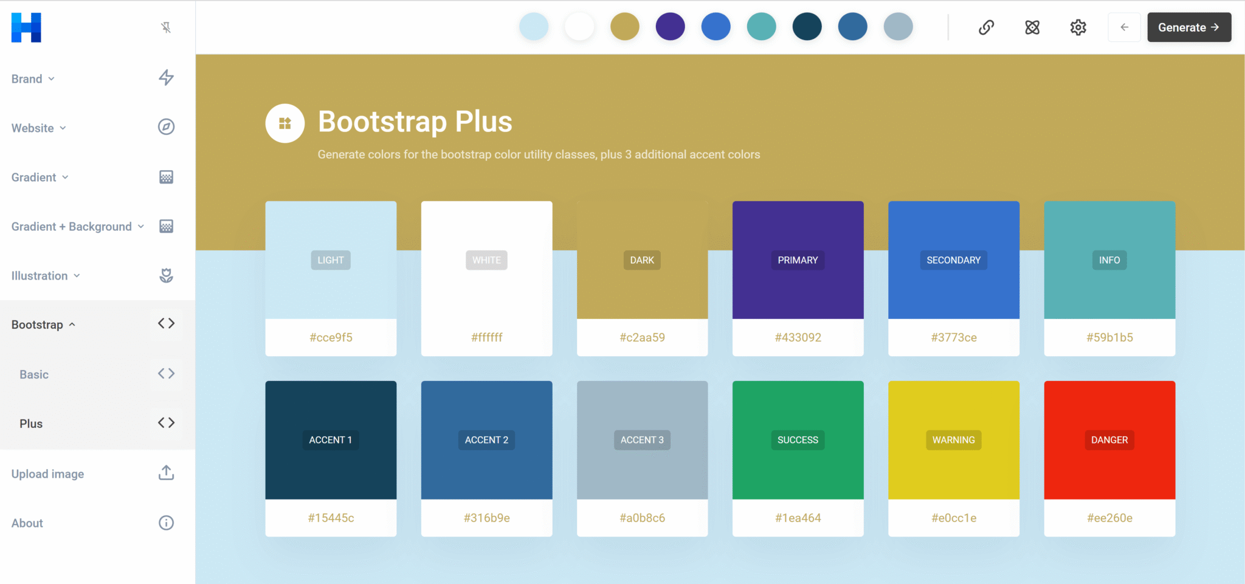Click the Website compass icon
1245x584 pixels.
[166, 127]
